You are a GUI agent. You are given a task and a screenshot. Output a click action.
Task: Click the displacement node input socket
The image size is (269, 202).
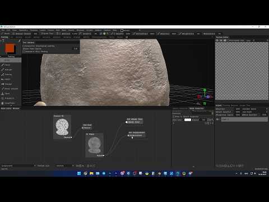click(128, 135)
